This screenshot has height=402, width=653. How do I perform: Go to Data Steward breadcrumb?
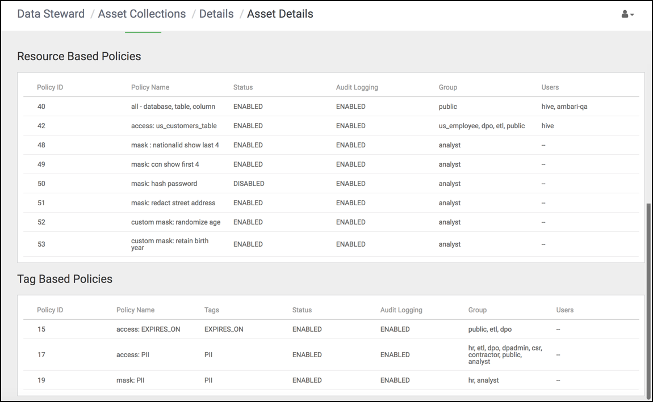[x=51, y=14]
